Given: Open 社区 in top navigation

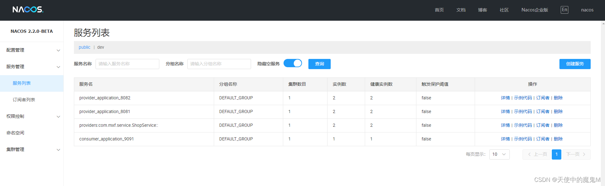Looking at the screenshot, I should point(504,10).
